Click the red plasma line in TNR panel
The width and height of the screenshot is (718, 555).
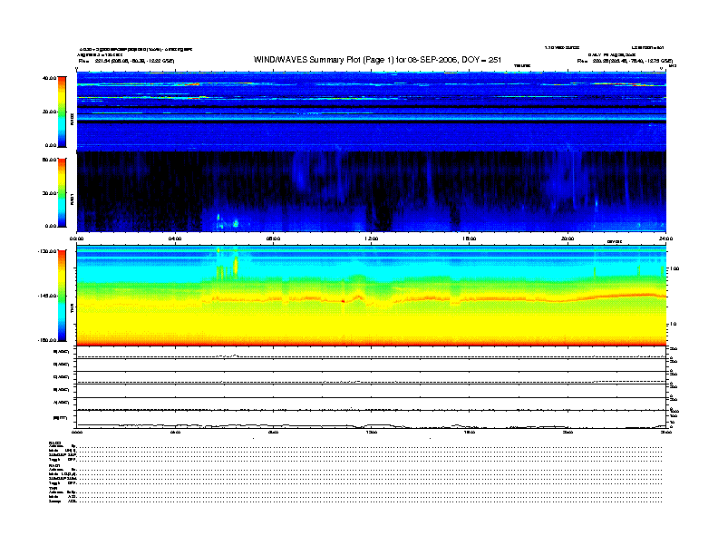tap(432, 298)
